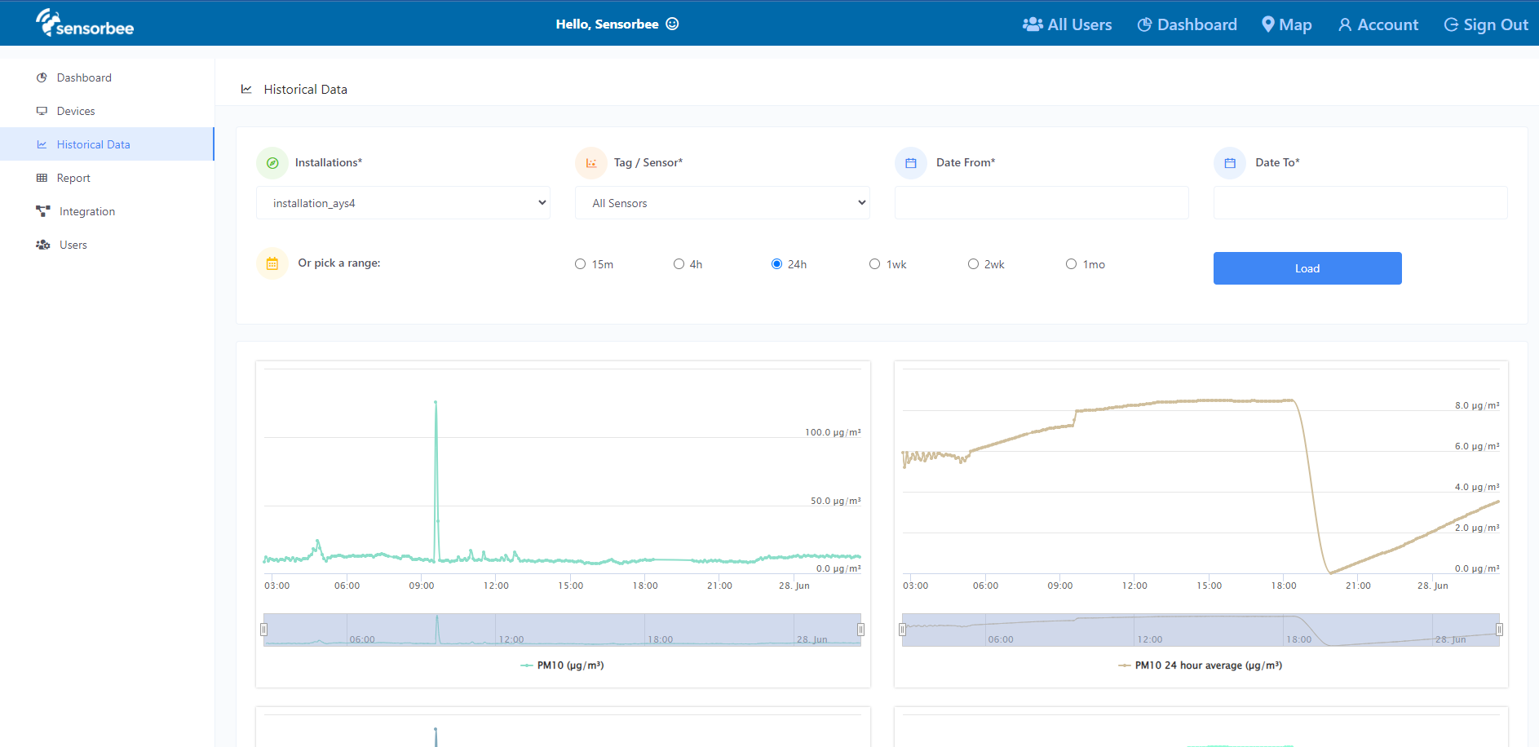
Task: Click the sidebar Users group icon
Action: [x=43, y=245]
